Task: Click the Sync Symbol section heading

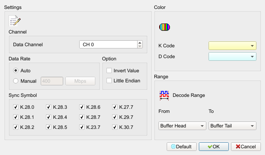Action: point(23,95)
